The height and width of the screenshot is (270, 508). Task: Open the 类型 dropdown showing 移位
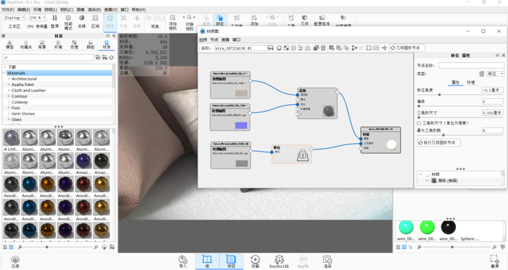pyautogui.click(x=495, y=74)
